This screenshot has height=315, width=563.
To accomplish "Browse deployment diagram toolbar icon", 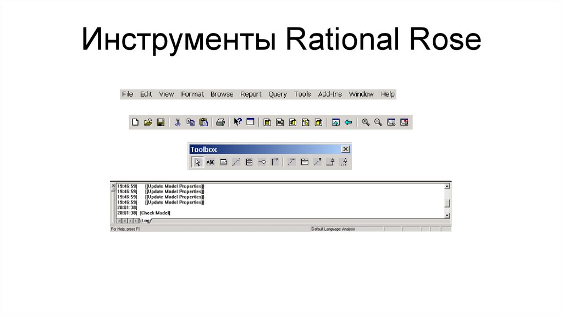I will pyautogui.click(x=318, y=122).
